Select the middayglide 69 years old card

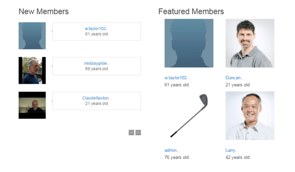coord(97,66)
